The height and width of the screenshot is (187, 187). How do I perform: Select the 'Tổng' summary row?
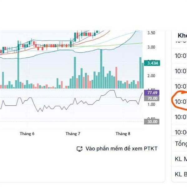(x=181, y=144)
